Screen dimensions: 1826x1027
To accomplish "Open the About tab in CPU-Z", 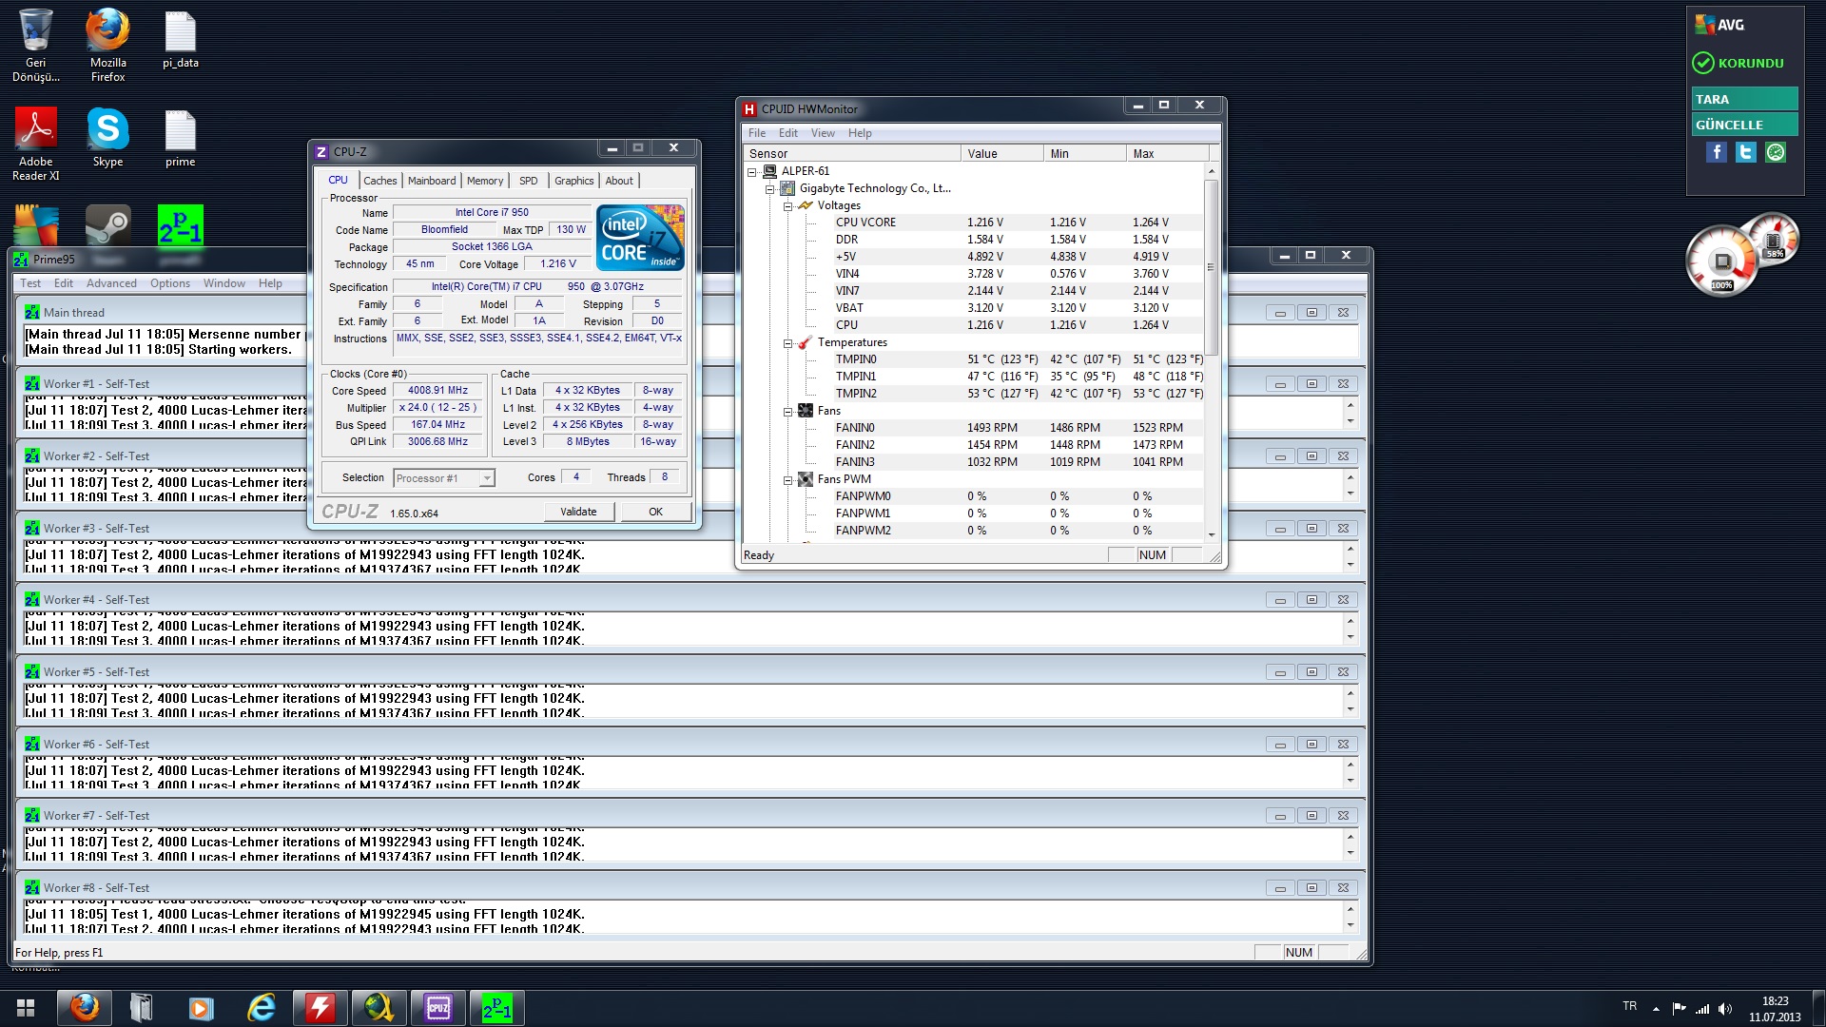I will tap(619, 181).
